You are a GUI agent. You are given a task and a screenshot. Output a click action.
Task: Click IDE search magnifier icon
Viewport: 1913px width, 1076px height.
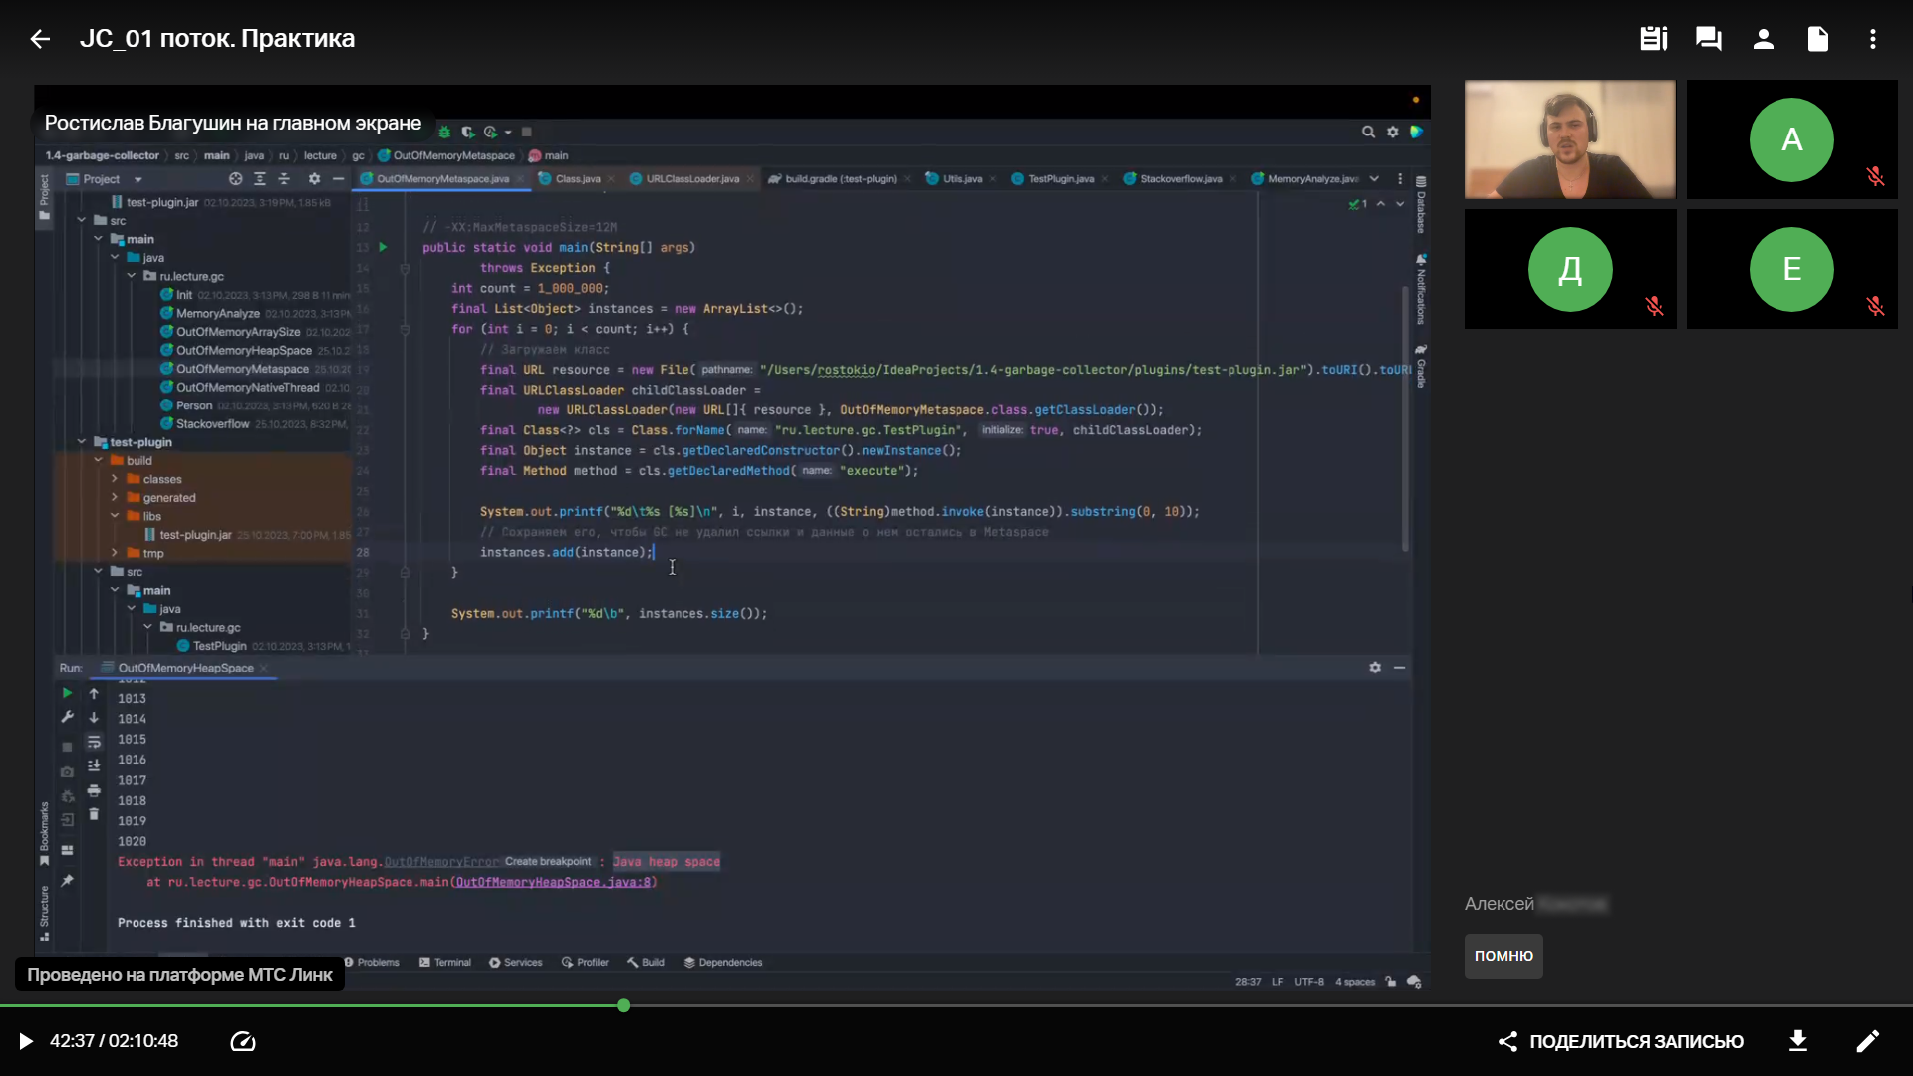tap(1369, 132)
